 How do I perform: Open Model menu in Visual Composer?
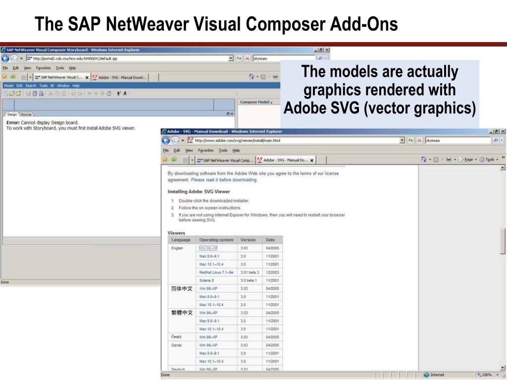pyautogui.click(x=9, y=86)
